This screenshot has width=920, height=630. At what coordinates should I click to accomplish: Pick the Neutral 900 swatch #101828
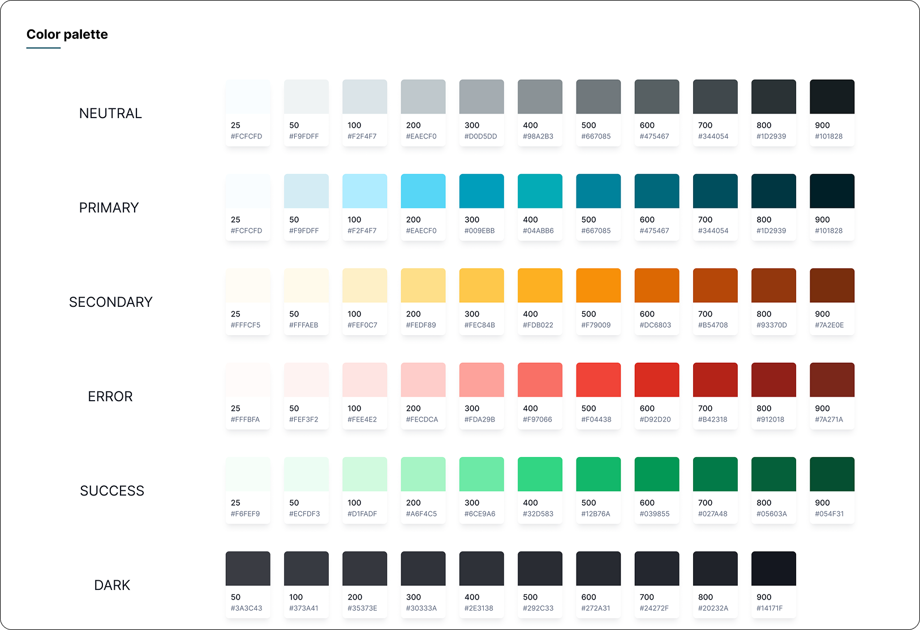pos(832,97)
